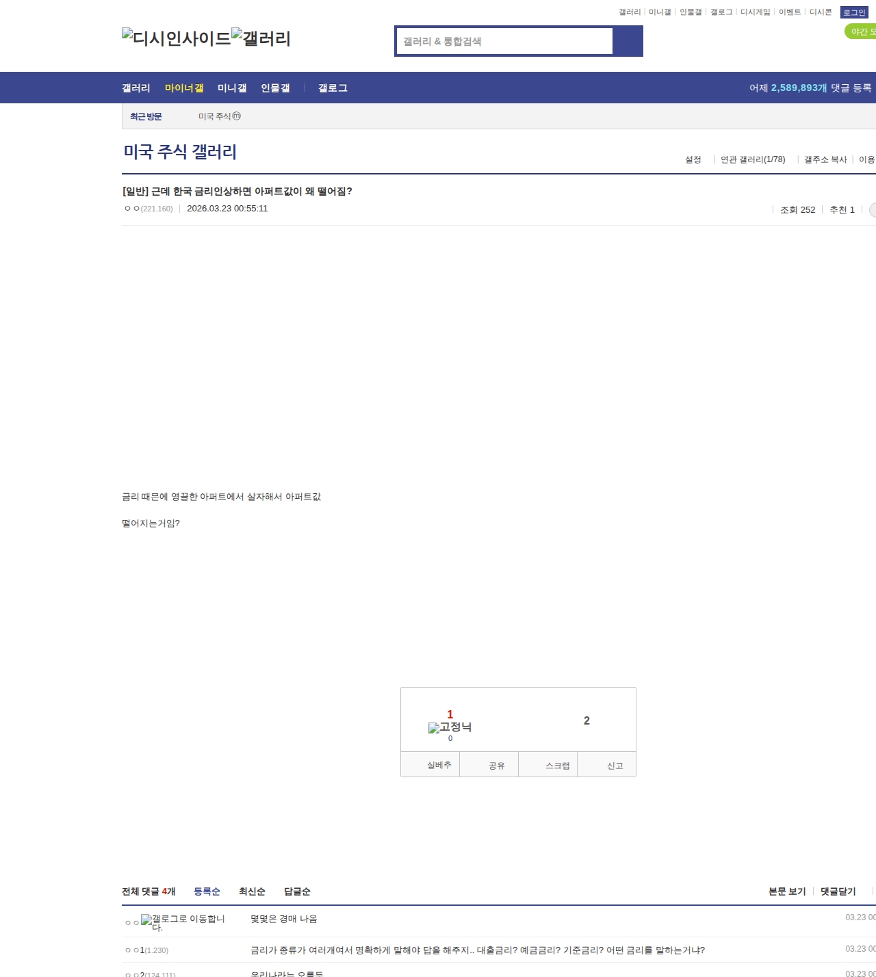The height and width of the screenshot is (977, 876).
Task: Click the 로그인 button
Action: coord(854,12)
